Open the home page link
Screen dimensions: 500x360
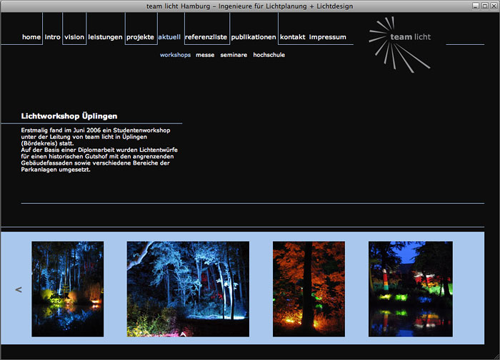point(31,37)
